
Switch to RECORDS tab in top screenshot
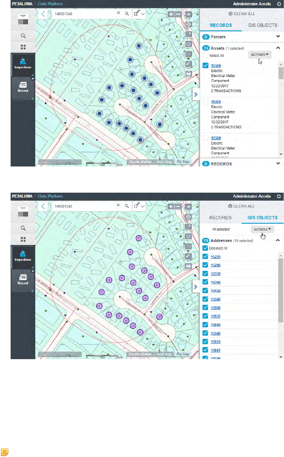pos(221,25)
